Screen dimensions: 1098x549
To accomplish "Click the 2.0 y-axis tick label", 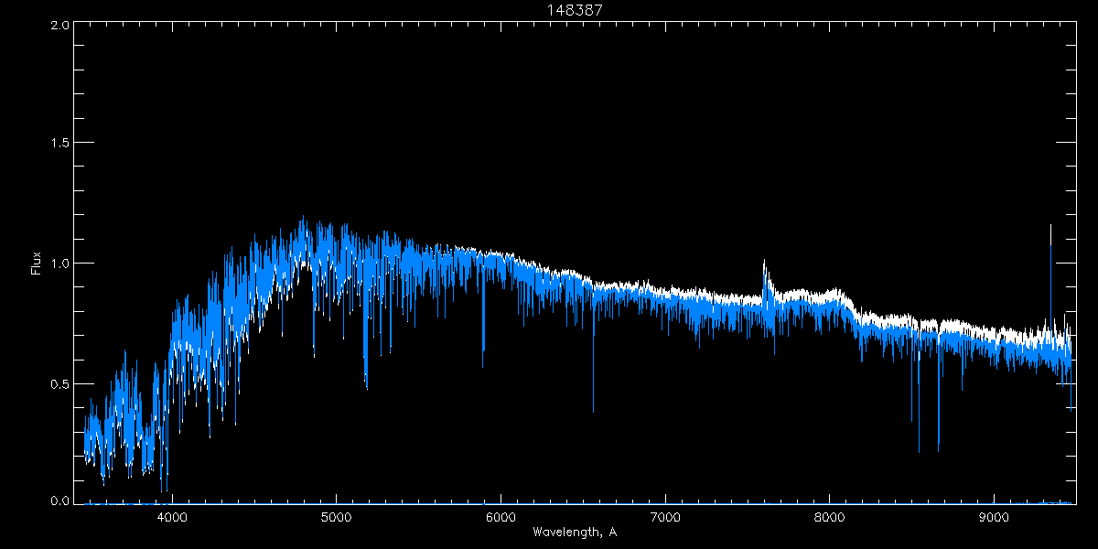I will point(58,25).
